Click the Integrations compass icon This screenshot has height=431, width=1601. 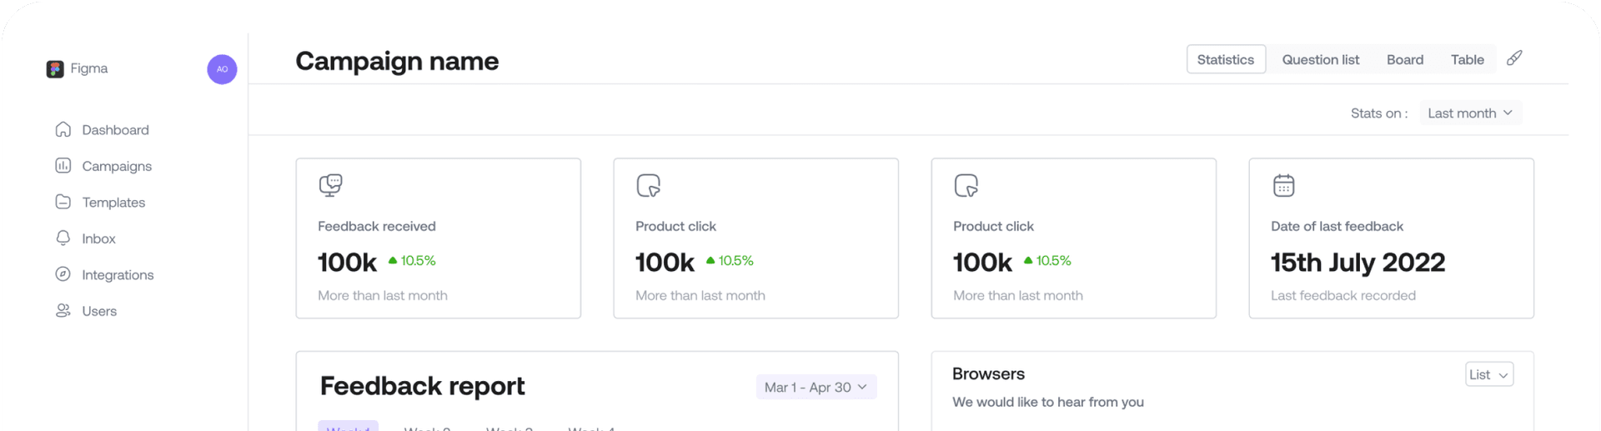[x=63, y=274]
